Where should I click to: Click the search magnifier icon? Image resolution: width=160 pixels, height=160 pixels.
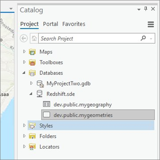[x=143, y=38]
